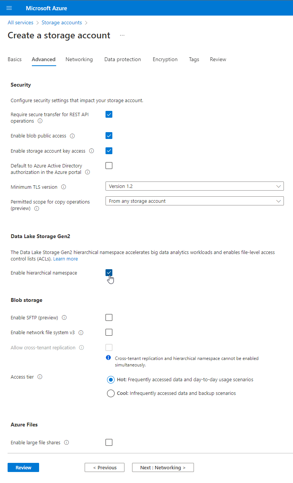
Task: Open the Data protection tab
Action: click(x=123, y=59)
